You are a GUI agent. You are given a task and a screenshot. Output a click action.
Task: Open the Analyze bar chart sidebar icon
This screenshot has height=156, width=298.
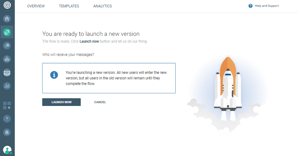pyautogui.click(x=7, y=86)
